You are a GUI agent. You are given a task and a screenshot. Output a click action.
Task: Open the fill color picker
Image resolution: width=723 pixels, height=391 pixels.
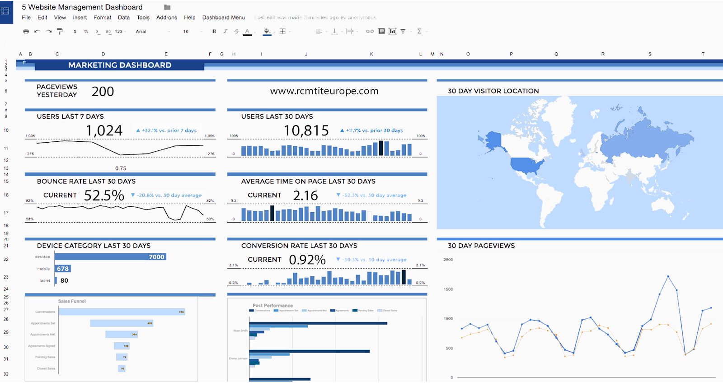267,32
